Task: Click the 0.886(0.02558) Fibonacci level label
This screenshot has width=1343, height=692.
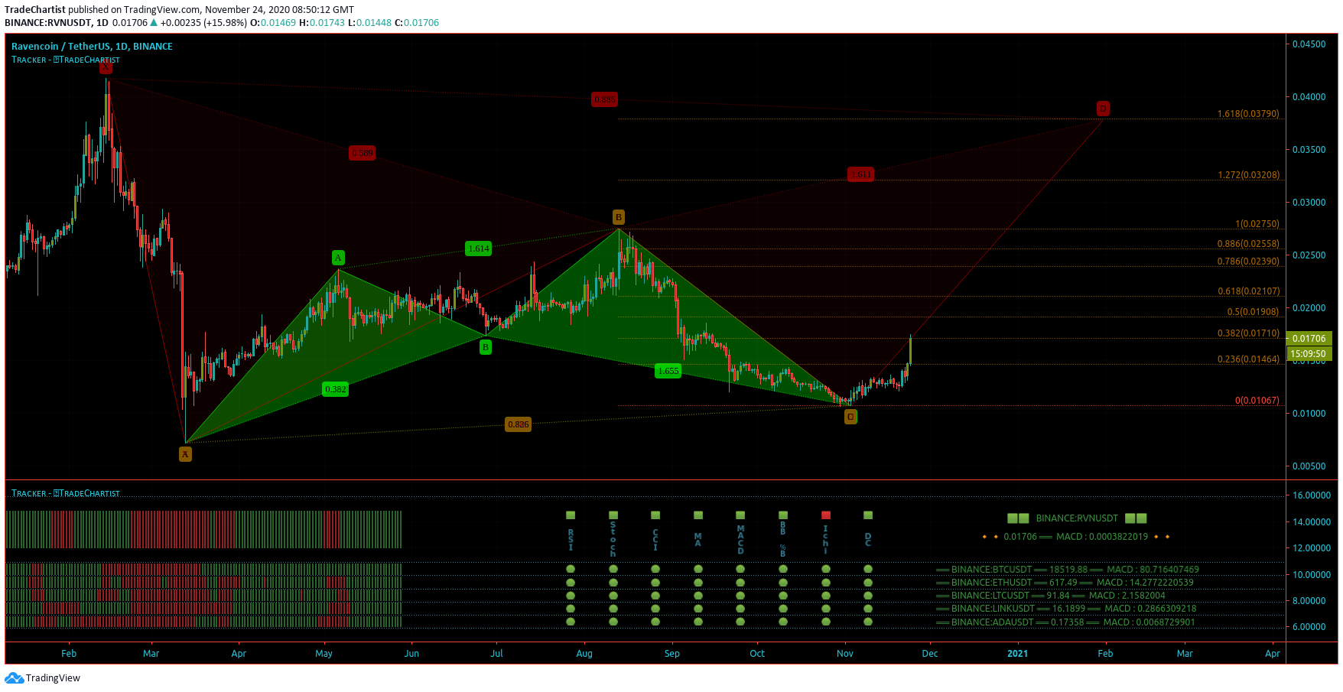Action: click(1248, 244)
